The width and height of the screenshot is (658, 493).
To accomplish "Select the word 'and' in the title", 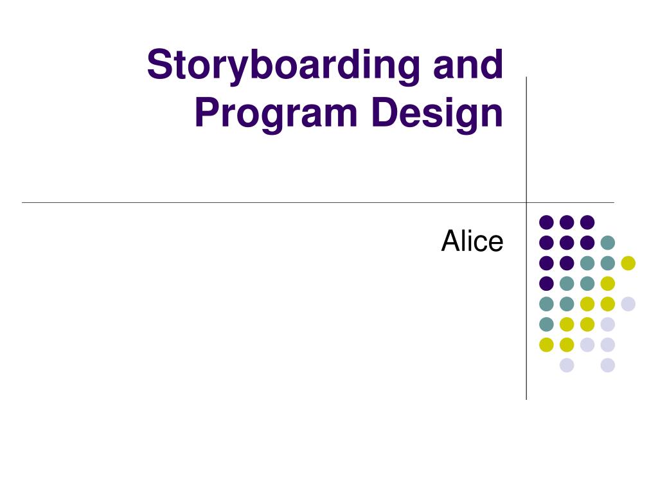I will point(468,64).
